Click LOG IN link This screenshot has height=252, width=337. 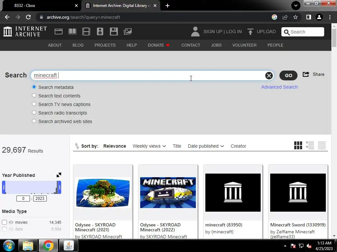point(234,31)
